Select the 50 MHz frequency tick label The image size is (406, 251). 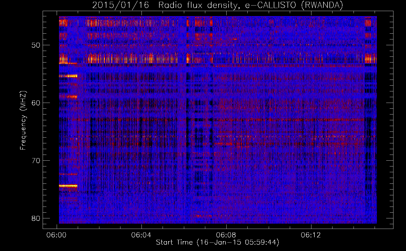tap(36, 45)
